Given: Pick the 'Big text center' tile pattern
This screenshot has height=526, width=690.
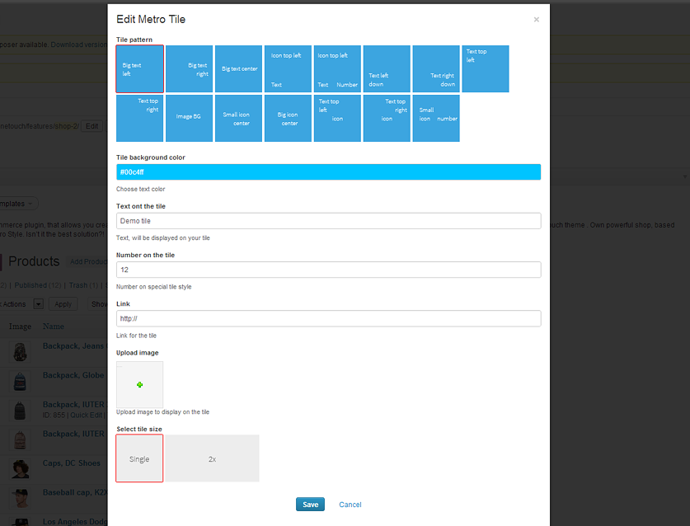Looking at the screenshot, I should point(238,69).
